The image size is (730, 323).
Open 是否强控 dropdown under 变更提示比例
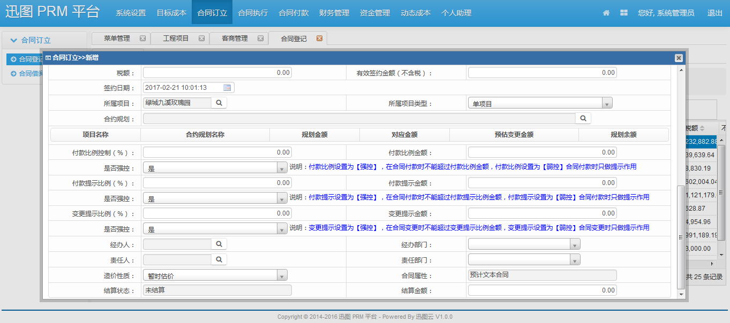click(282, 229)
